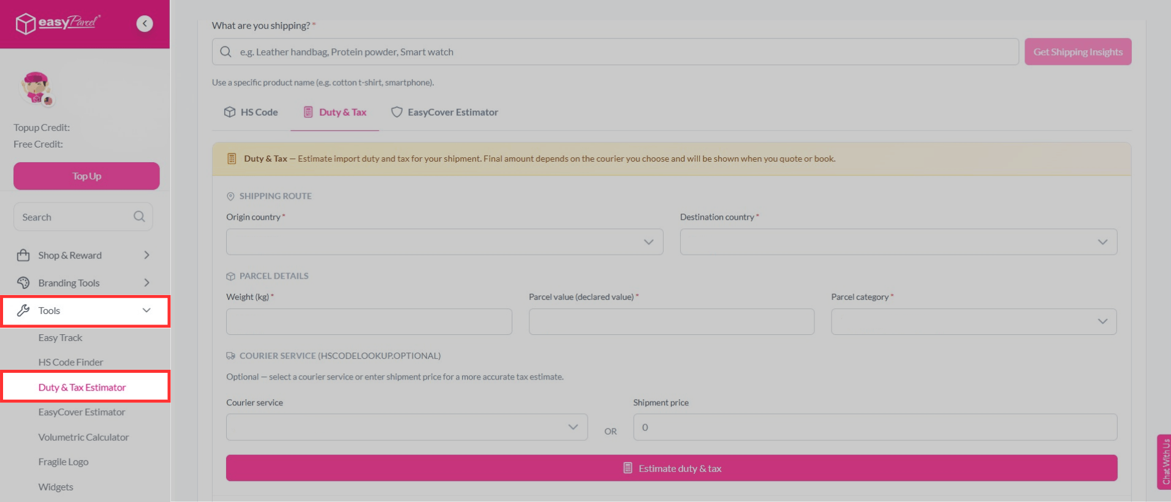The width and height of the screenshot is (1171, 502).
Task: Click the Branding Tools palette icon
Action: pos(23,283)
